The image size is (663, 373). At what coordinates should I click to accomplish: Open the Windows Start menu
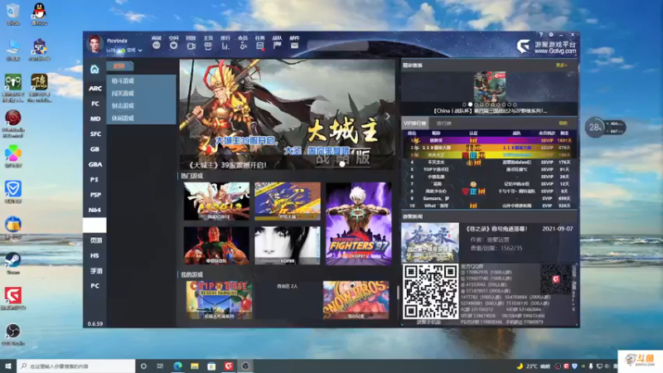8,366
